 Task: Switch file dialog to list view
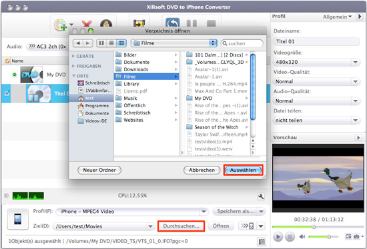coord(111,43)
